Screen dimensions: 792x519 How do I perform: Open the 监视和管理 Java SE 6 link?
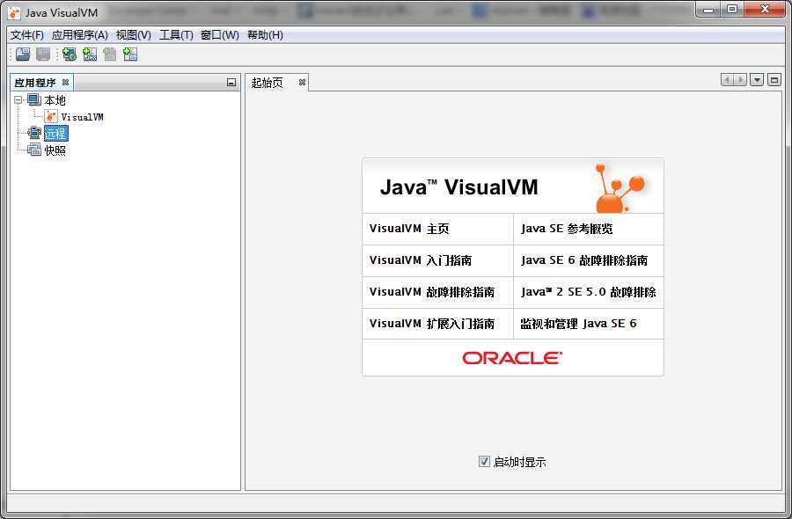(578, 324)
